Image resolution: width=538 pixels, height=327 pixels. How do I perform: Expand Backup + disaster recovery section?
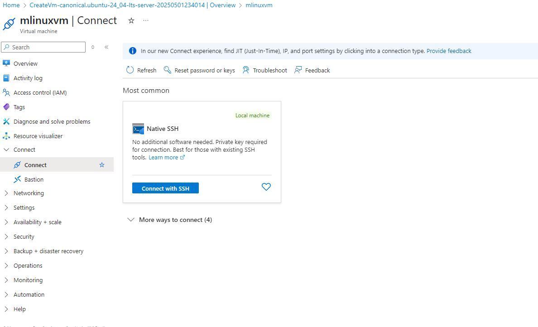point(6,251)
